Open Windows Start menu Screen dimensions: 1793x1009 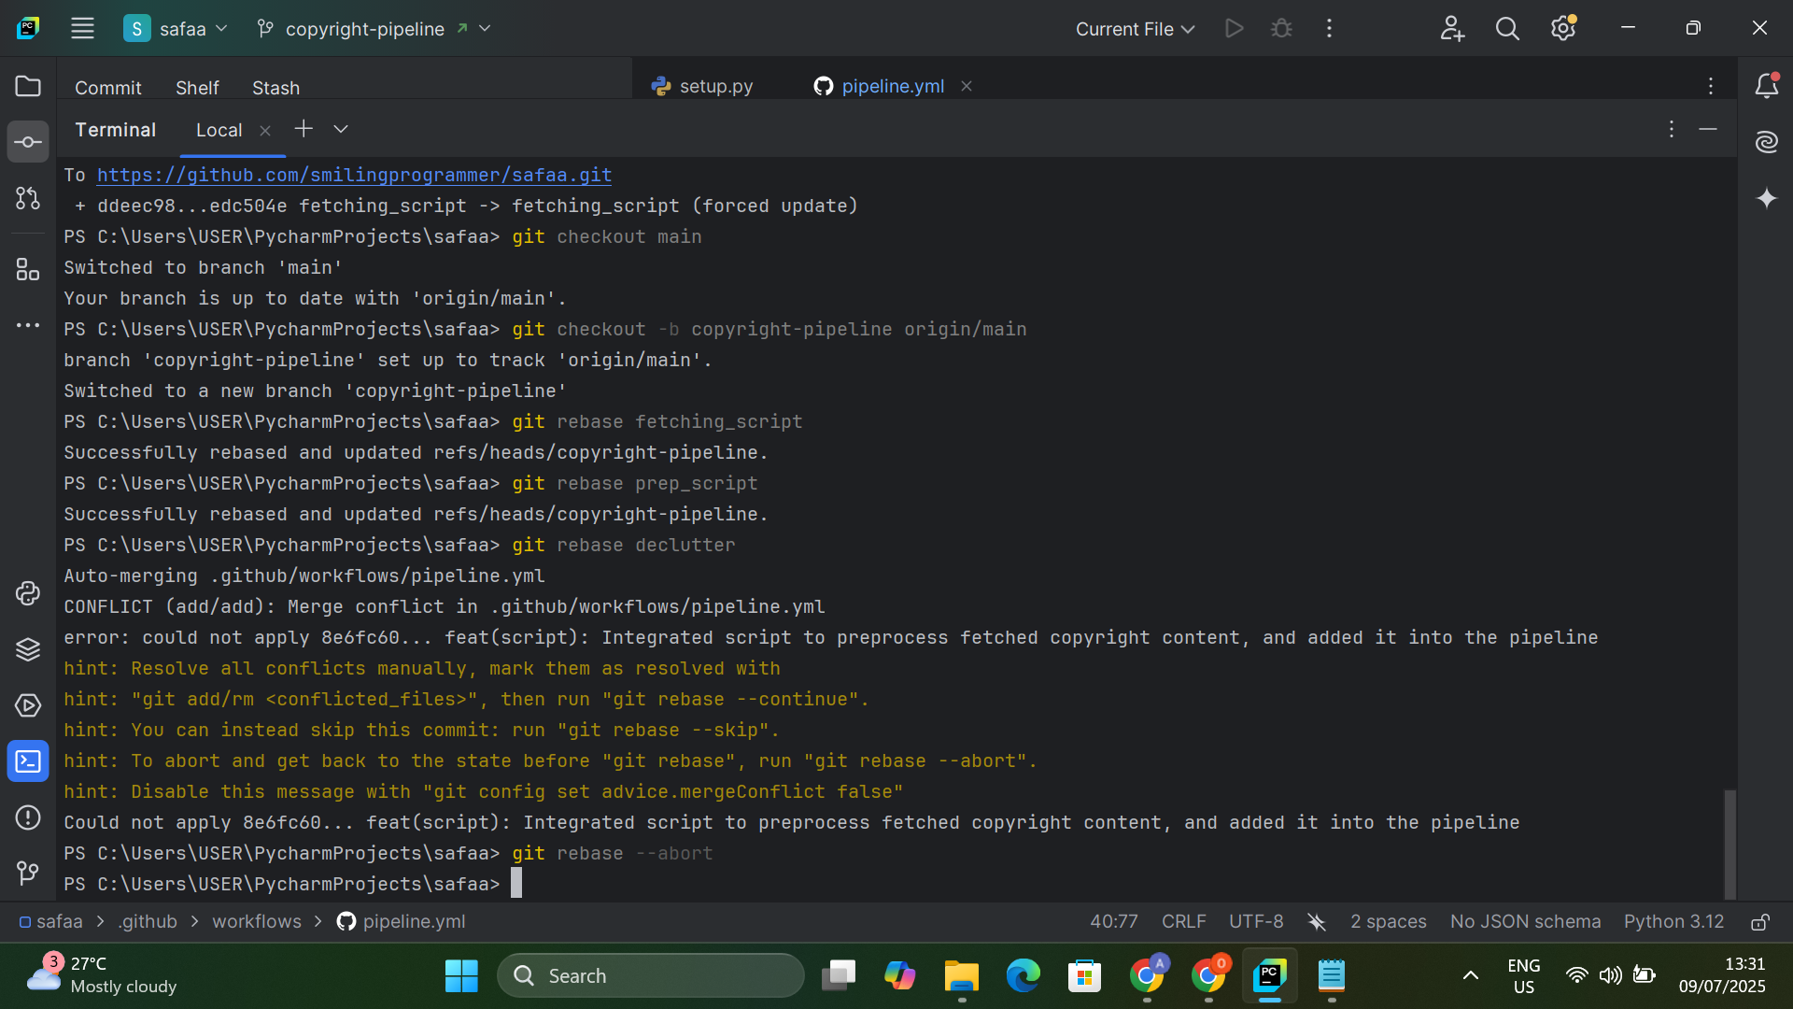point(461,975)
